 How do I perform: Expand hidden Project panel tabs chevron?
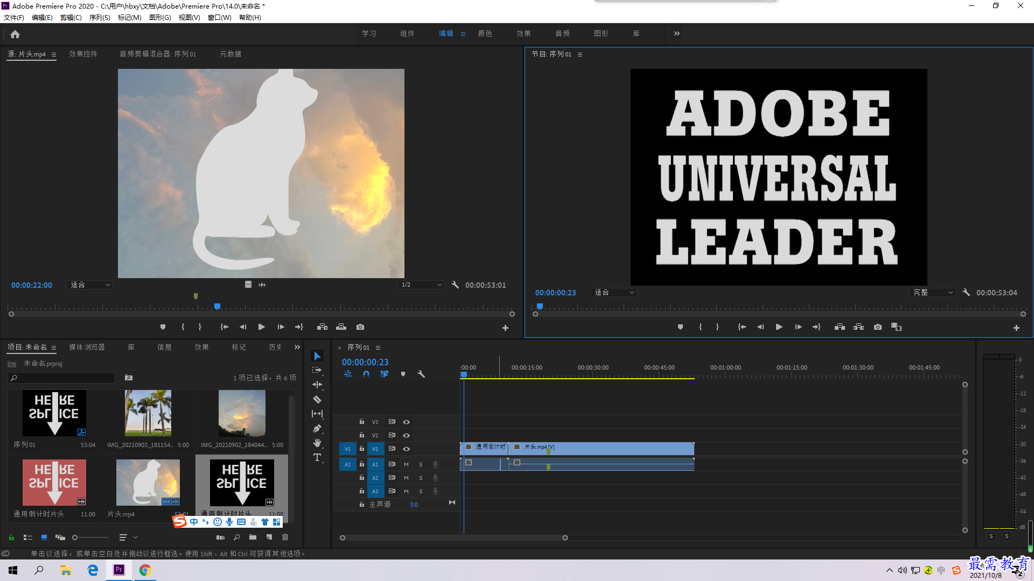coord(297,347)
